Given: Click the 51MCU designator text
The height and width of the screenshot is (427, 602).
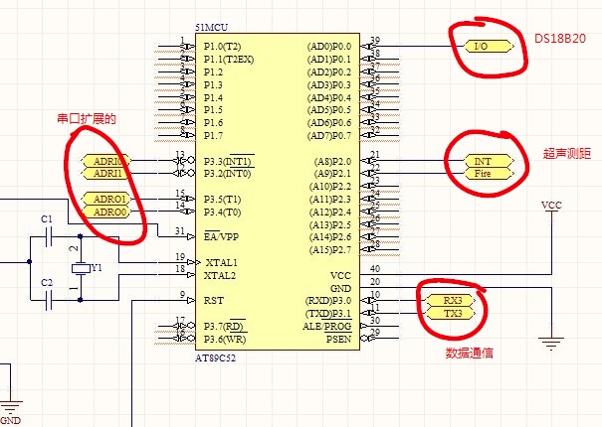Looking at the screenshot, I should tap(211, 28).
